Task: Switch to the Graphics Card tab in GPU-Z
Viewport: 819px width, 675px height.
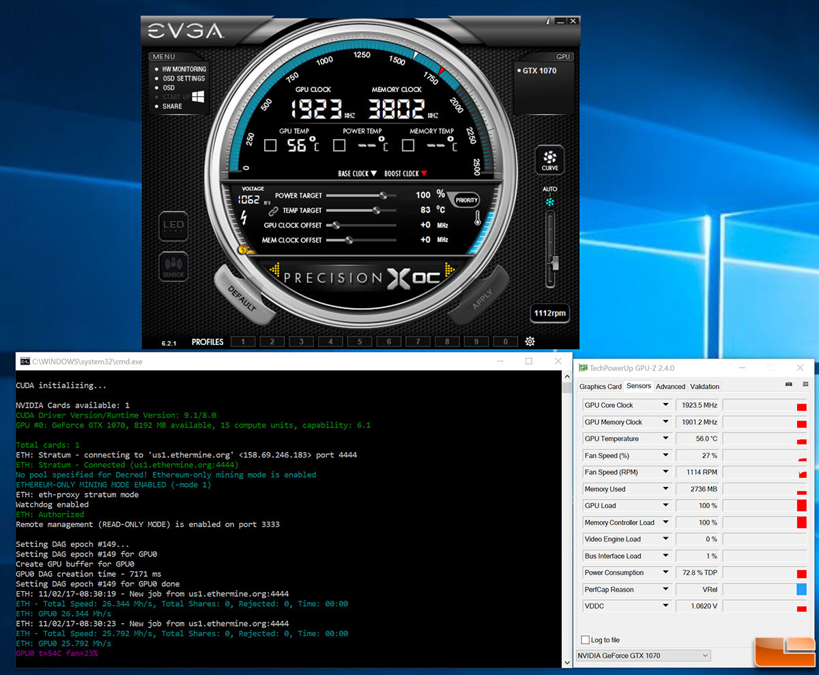Action: tap(601, 386)
